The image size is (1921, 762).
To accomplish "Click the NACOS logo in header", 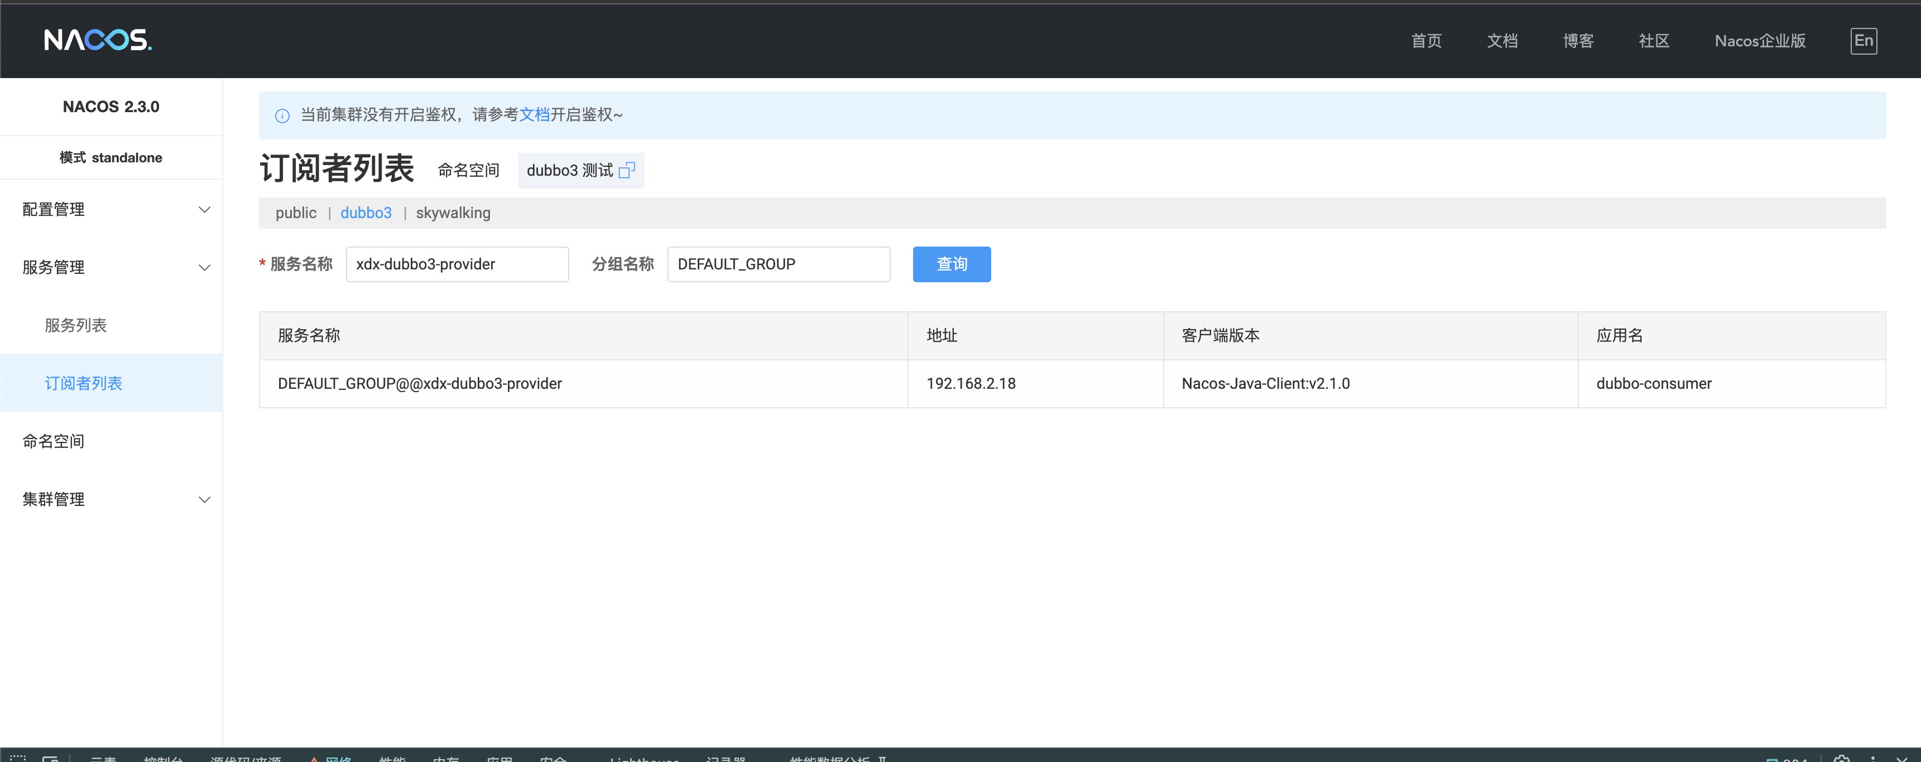I will [98, 40].
